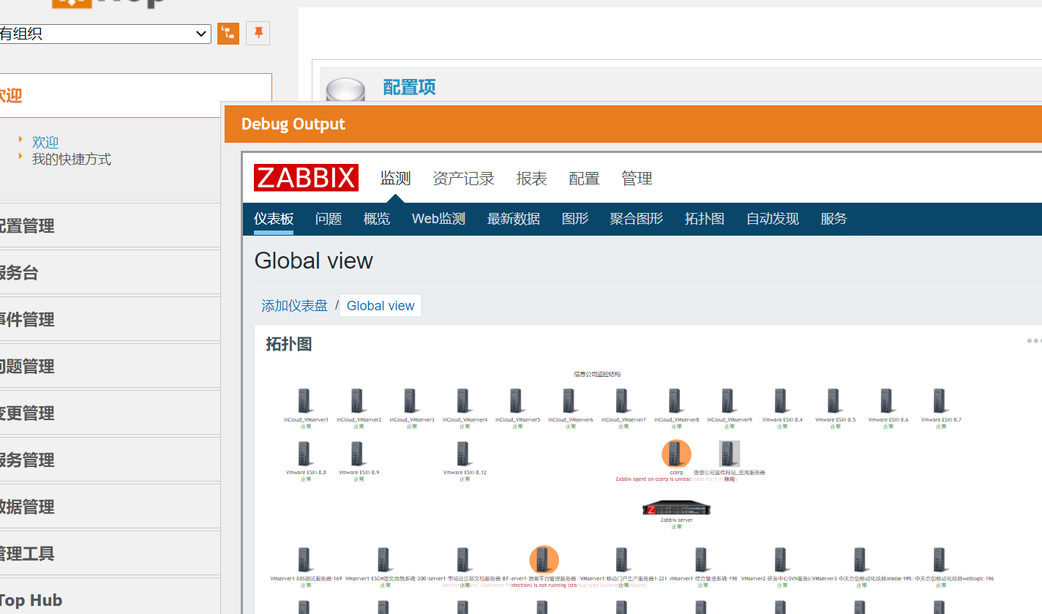Click the ZABBIX logo icon
Screen dimensions: 1042x614
point(306,177)
